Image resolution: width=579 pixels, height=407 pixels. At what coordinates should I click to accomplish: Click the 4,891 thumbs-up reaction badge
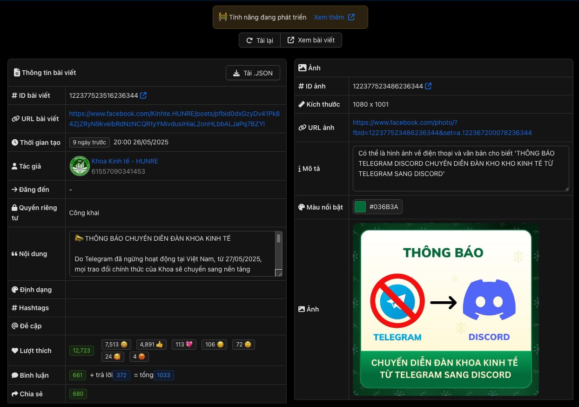tap(152, 345)
